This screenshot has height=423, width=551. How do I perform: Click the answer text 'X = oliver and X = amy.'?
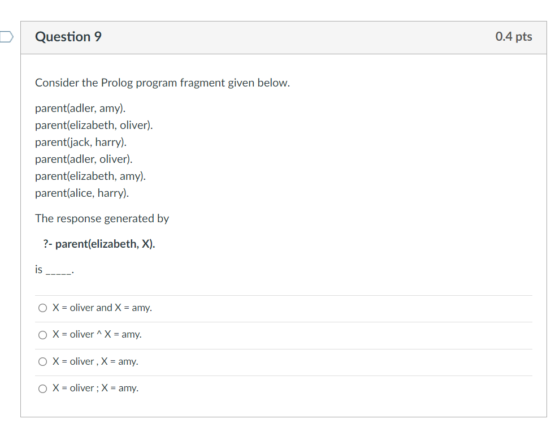[102, 308]
